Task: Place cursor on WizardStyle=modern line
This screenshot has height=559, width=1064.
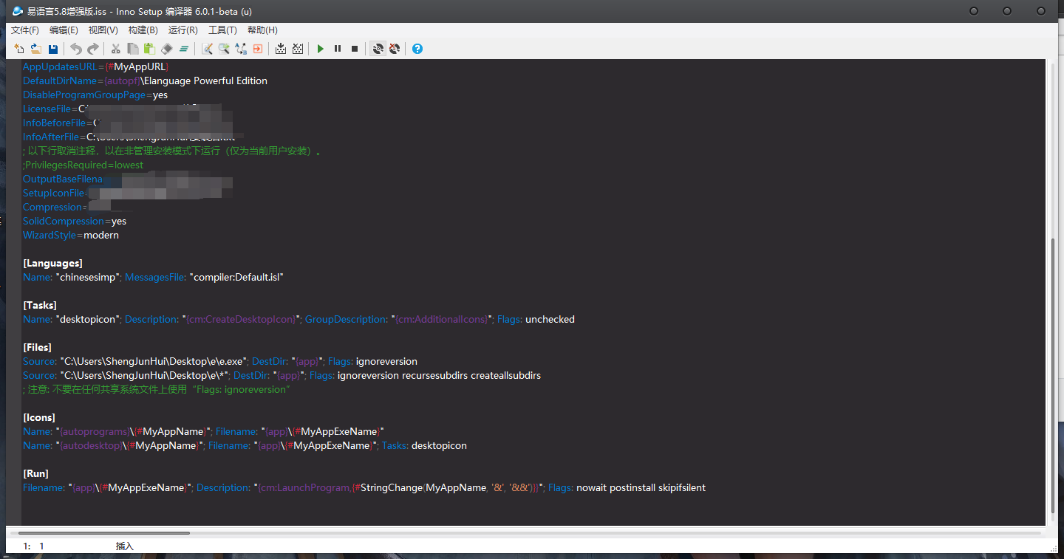Action: 71,236
